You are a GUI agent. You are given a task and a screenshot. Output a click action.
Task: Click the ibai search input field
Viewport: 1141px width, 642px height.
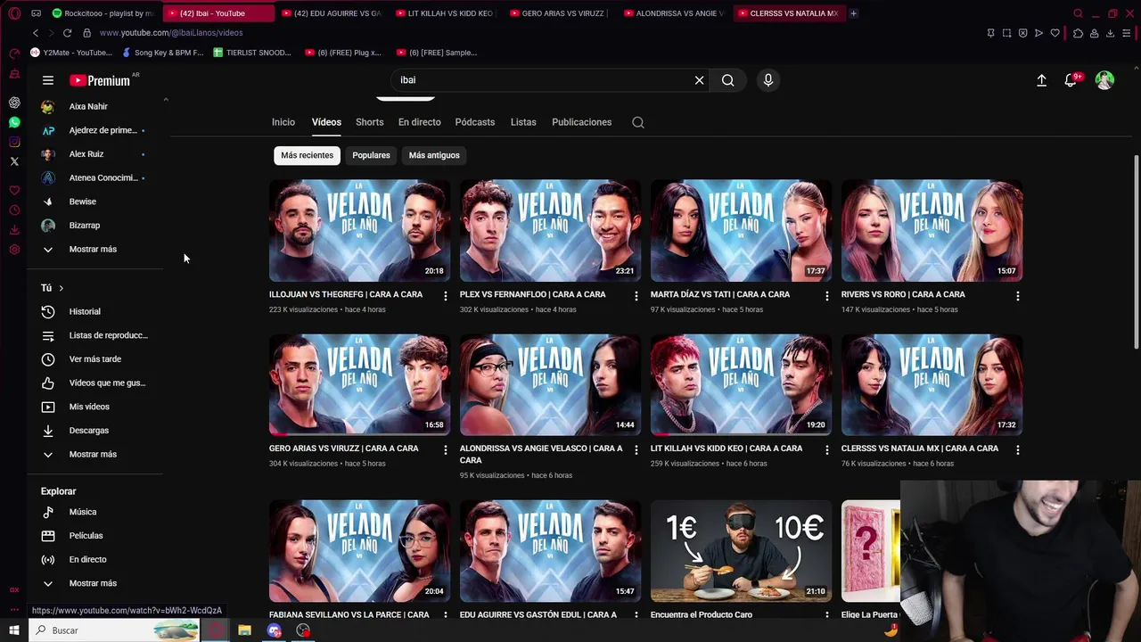(542, 80)
